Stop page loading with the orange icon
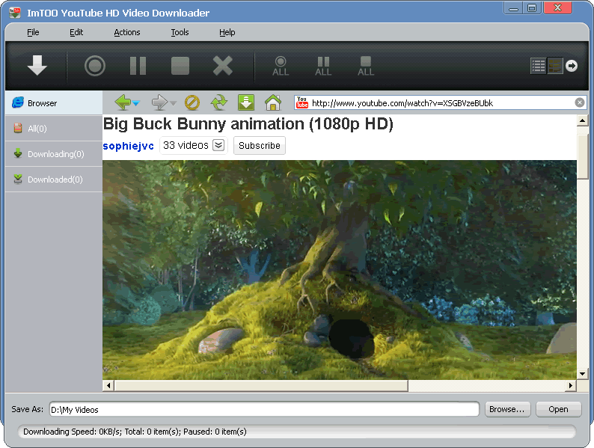 [x=192, y=102]
